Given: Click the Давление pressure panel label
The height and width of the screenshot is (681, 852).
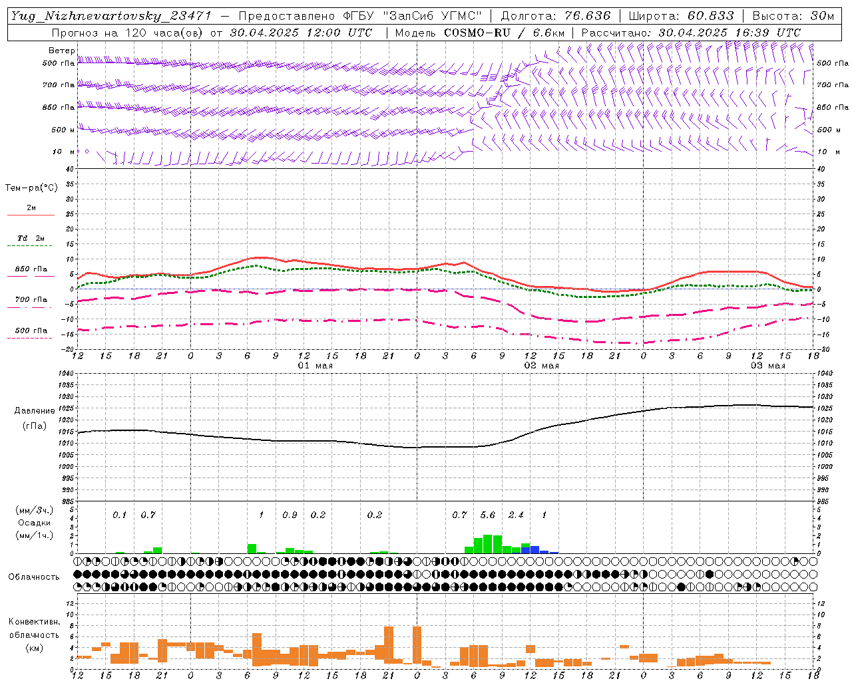Looking at the screenshot, I should coord(35,411).
